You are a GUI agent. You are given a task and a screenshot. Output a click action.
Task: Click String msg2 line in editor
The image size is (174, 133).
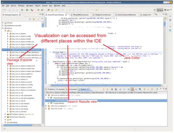point(59,52)
